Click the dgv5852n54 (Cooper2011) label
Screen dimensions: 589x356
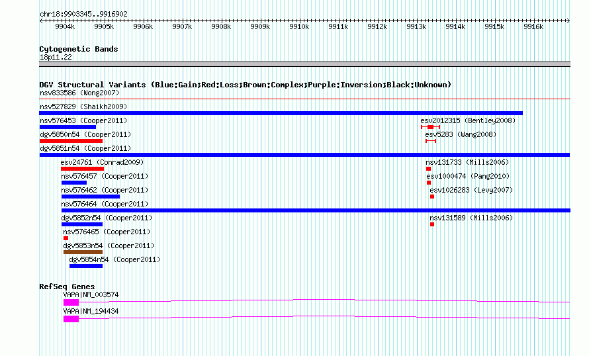[x=107, y=218]
